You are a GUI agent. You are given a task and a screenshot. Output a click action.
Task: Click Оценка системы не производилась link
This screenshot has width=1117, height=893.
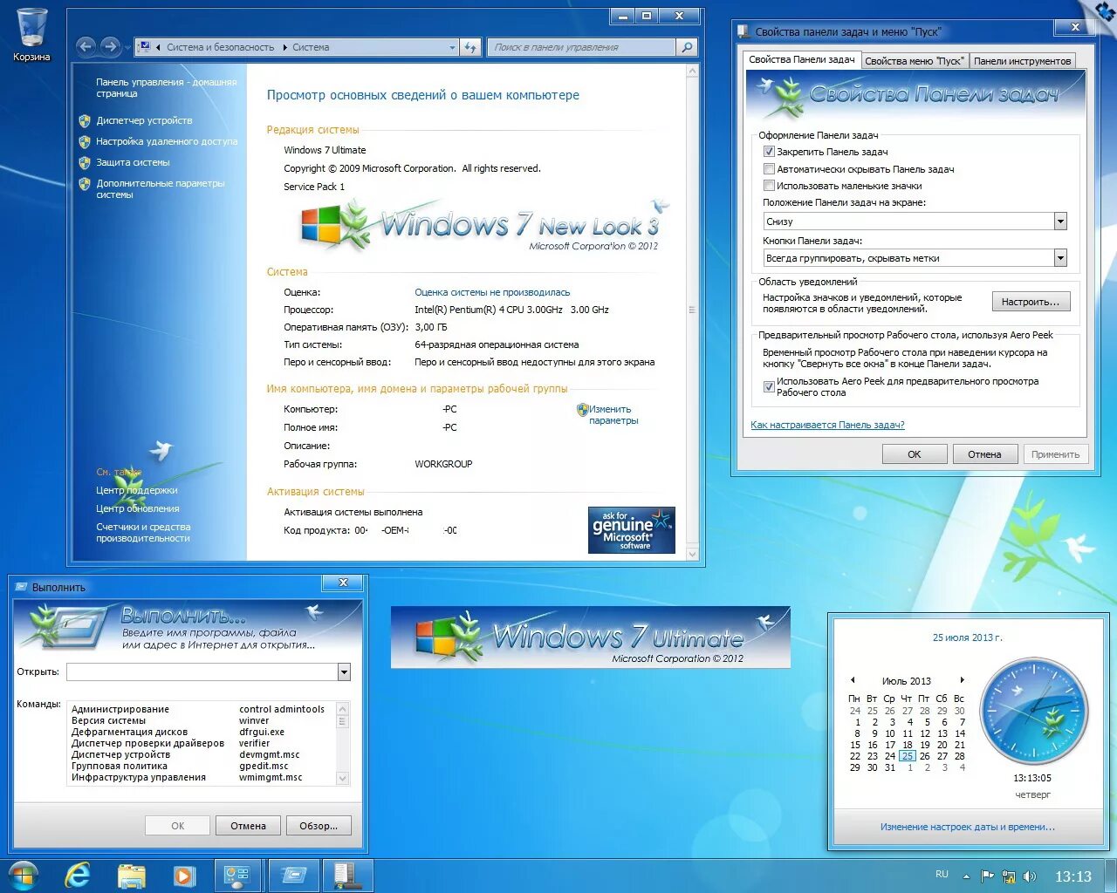click(492, 292)
